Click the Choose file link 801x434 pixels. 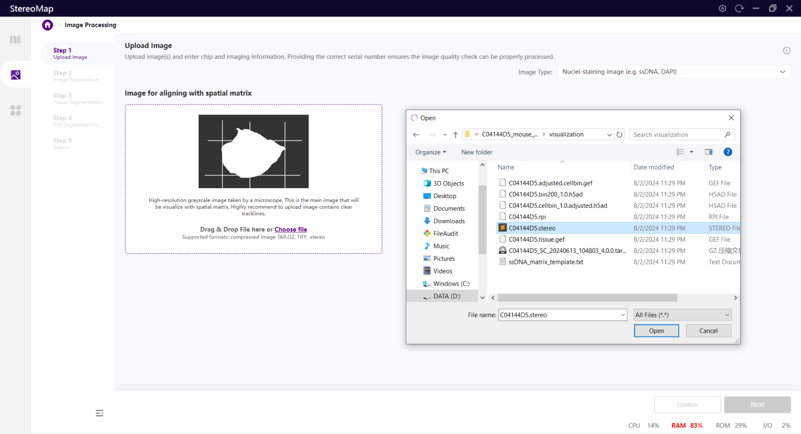point(290,229)
